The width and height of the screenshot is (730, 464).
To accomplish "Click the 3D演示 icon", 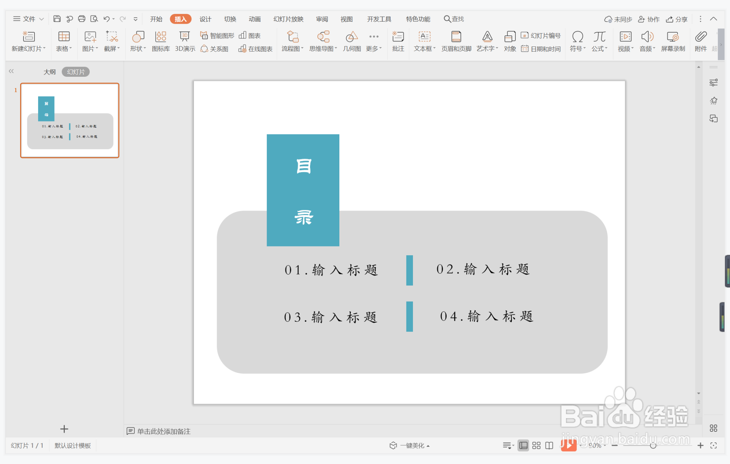I will (x=185, y=41).
